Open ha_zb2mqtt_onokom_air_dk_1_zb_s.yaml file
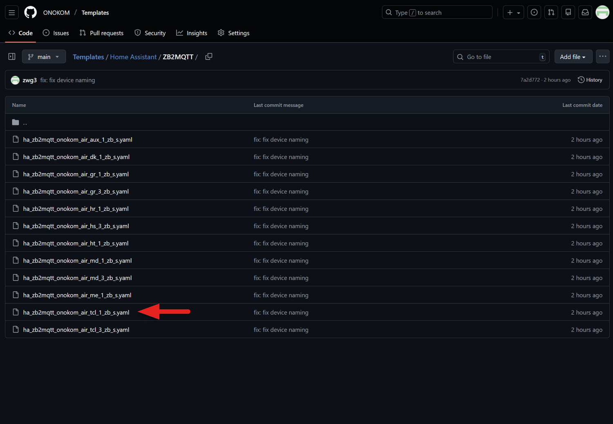Viewport: 613px width, 424px height. tap(76, 157)
